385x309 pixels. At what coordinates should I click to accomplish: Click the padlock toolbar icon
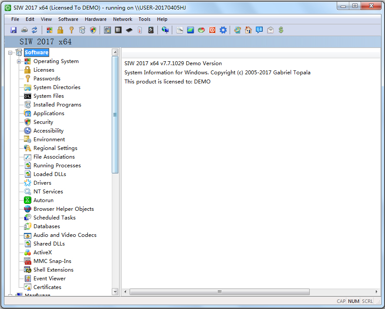point(60,30)
